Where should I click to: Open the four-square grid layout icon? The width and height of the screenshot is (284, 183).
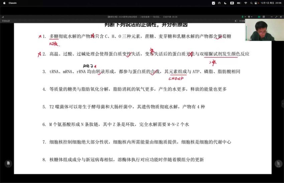pos(264,17)
